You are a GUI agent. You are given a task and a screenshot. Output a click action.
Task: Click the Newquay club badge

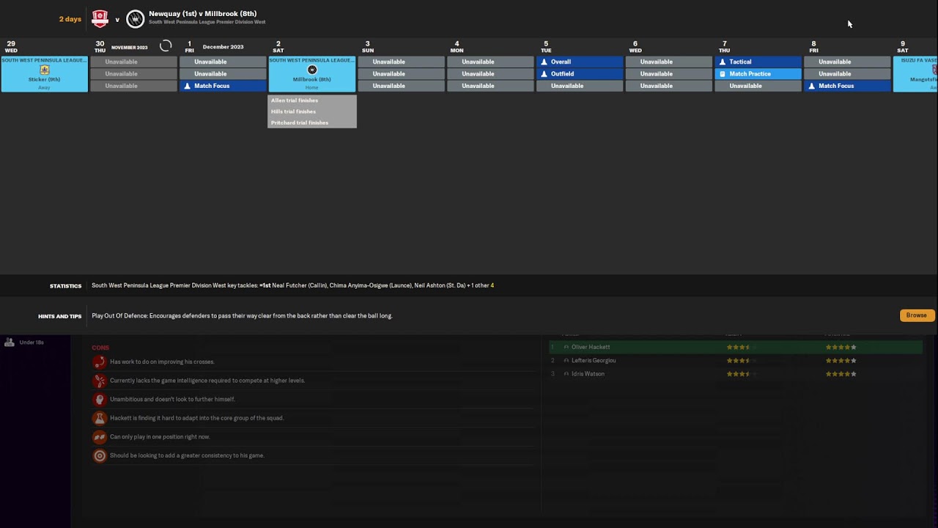pyautogui.click(x=100, y=19)
